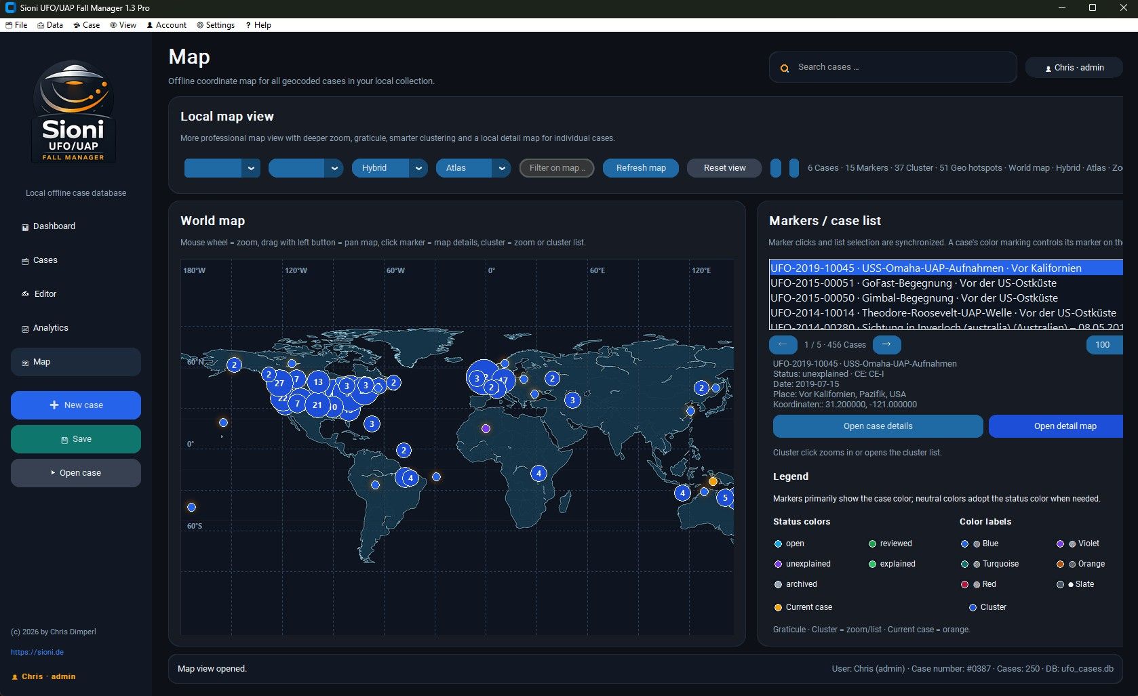The height and width of the screenshot is (696, 1138).
Task: Go to the previous case list page
Action: (x=783, y=344)
